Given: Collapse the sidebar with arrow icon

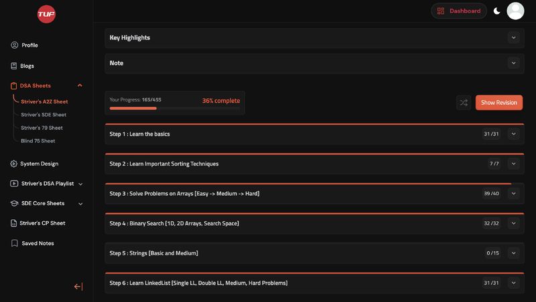Looking at the screenshot, I should pos(78,287).
